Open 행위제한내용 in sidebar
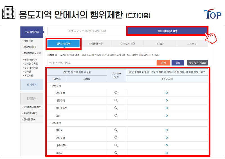This screenshot has height=159, width=225. tap(30, 47)
